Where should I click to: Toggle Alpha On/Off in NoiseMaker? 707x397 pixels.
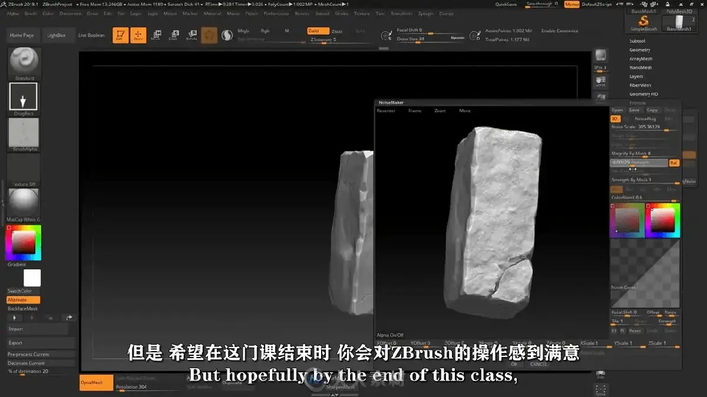pyautogui.click(x=390, y=335)
